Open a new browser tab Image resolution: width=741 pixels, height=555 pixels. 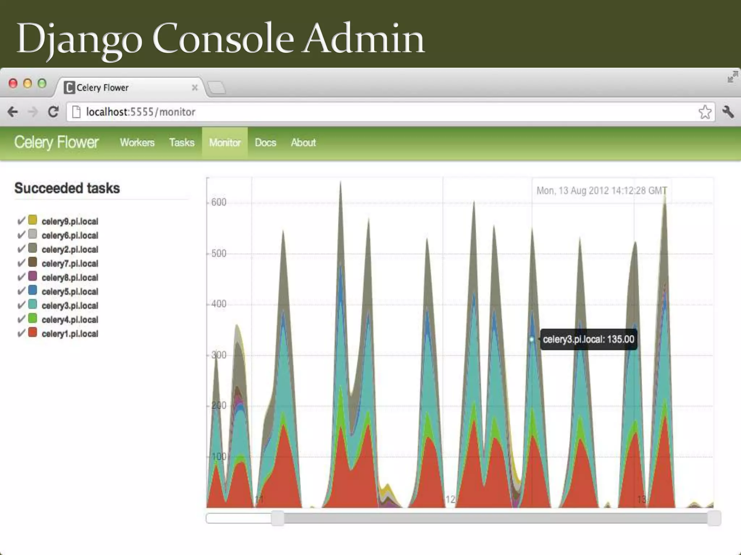pos(217,87)
